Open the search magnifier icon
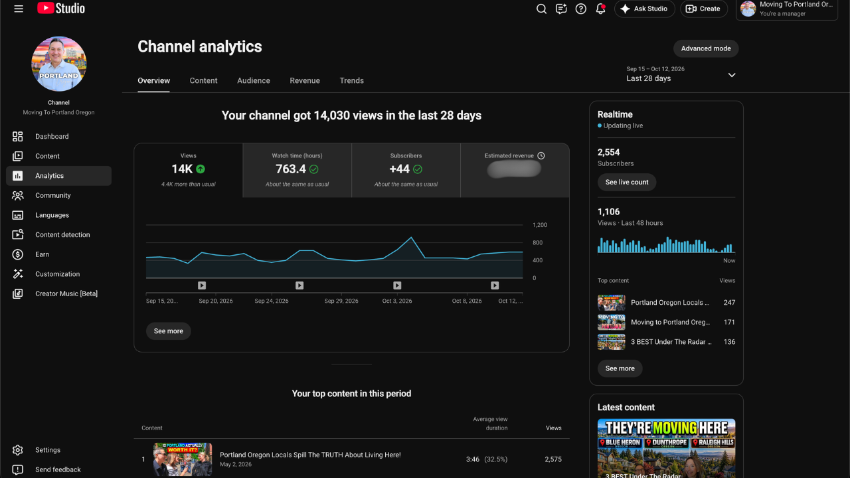The height and width of the screenshot is (478, 850). [x=541, y=9]
